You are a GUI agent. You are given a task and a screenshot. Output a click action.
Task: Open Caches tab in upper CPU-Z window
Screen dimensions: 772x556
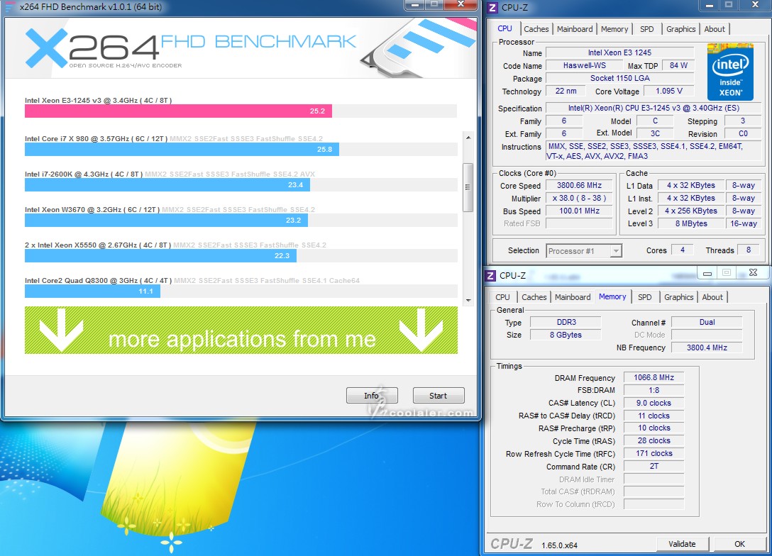[x=536, y=29]
